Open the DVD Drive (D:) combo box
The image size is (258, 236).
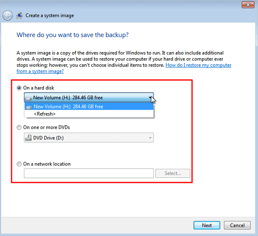pos(86,138)
